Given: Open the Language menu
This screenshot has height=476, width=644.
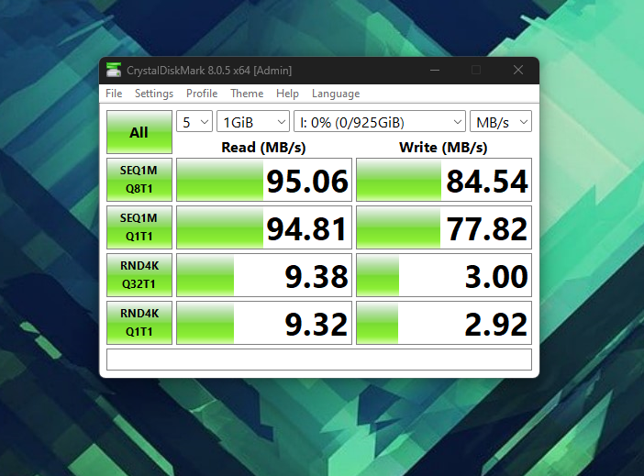Looking at the screenshot, I should tap(336, 94).
